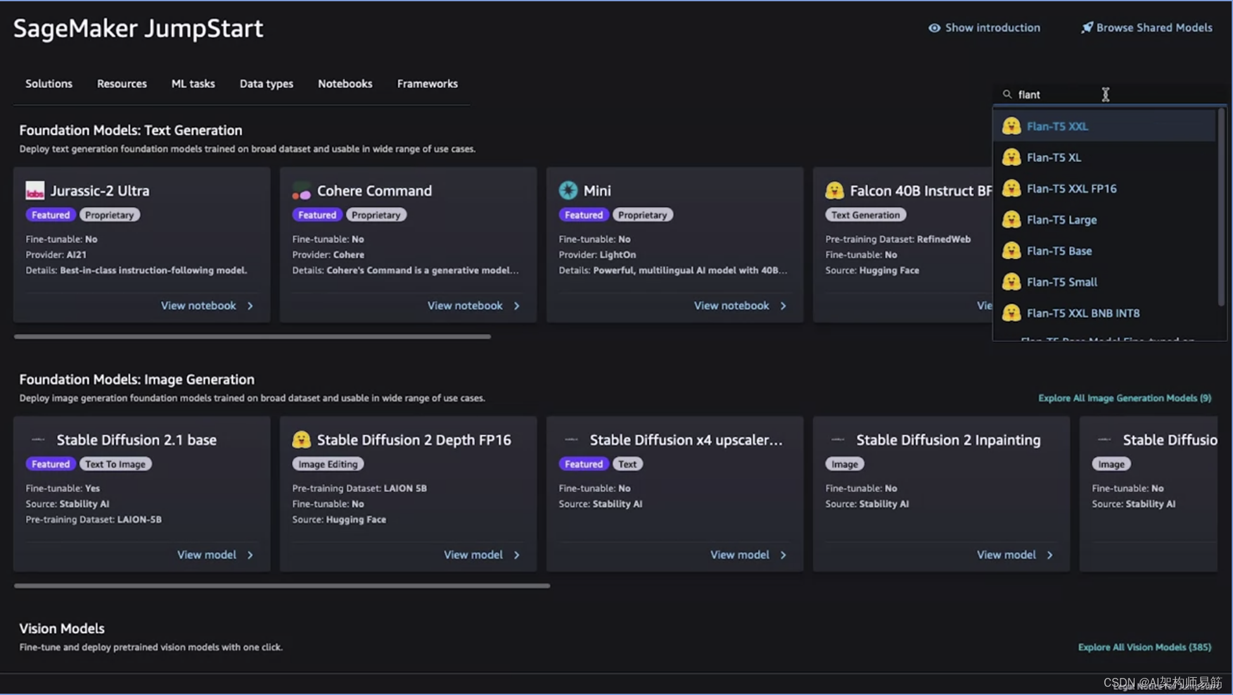Click the eye icon beside Show introduction
The height and width of the screenshot is (695, 1233).
pyautogui.click(x=934, y=28)
